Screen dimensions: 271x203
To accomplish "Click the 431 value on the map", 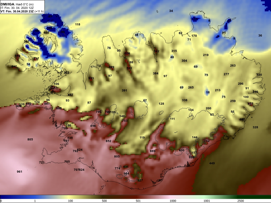I will coord(126,167).
